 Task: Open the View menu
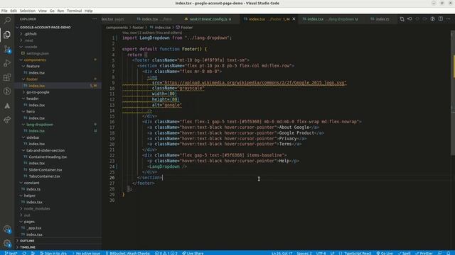coord(43,11)
